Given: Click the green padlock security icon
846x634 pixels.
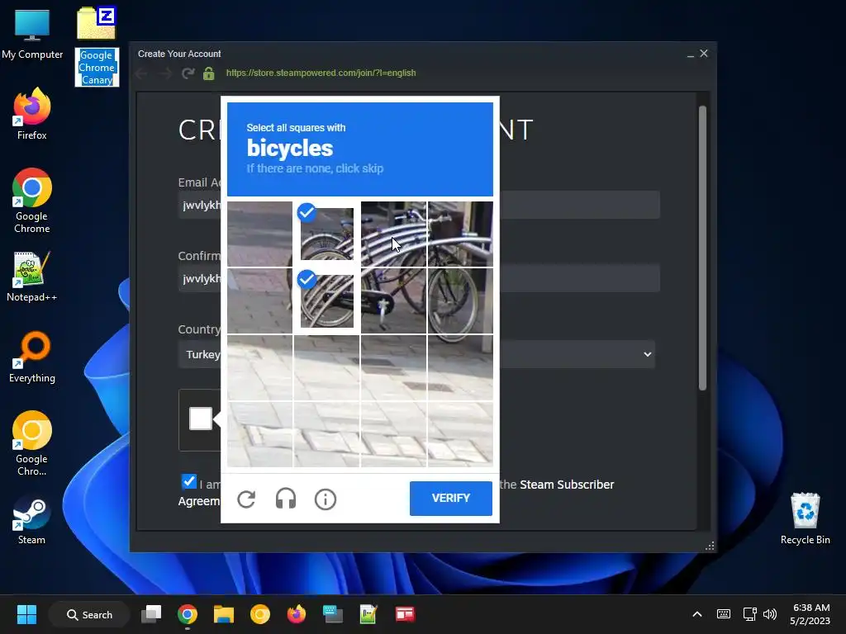Looking at the screenshot, I should tap(209, 73).
